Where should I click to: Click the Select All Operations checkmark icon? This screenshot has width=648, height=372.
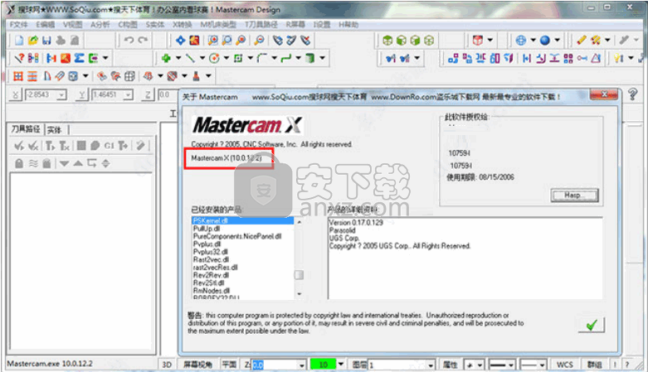(19, 145)
